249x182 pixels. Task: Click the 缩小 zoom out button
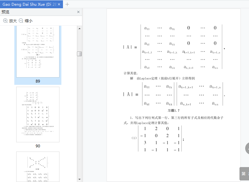click(x=25, y=21)
